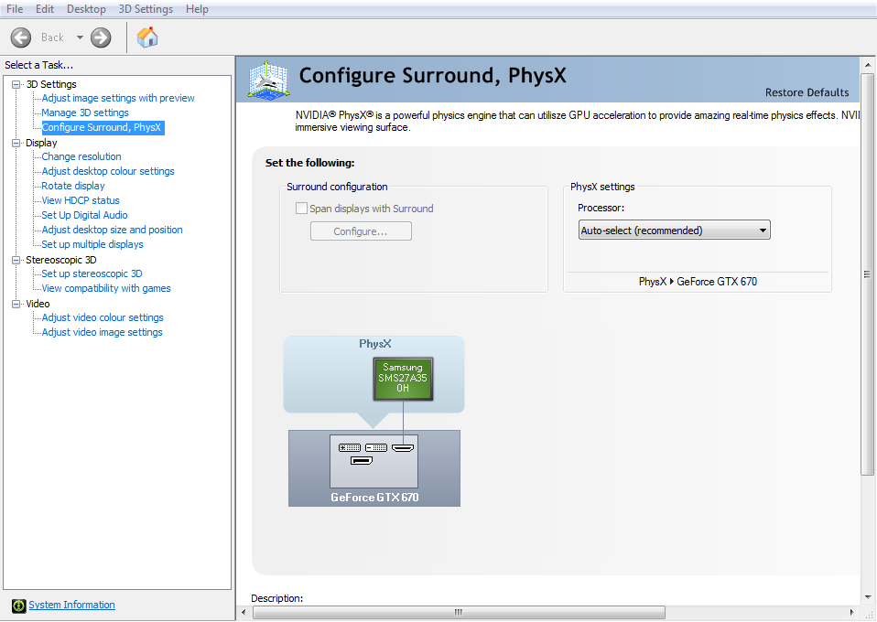Click horizontal scrollbar right arrow
This screenshot has width=877, height=622.
tap(852, 613)
